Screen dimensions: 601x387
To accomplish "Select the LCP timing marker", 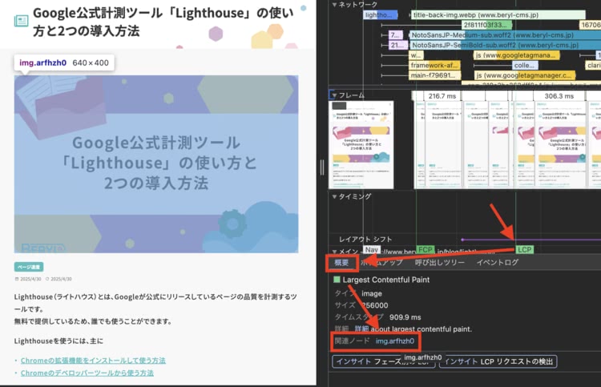I will tap(524, 250).
